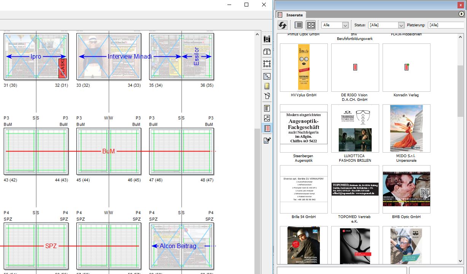Image resolution: width=467 pixels, height=274 pixels.
Task: Select the HVVplus GmbH ad thumbnail
Action: [x=303, y=67]
